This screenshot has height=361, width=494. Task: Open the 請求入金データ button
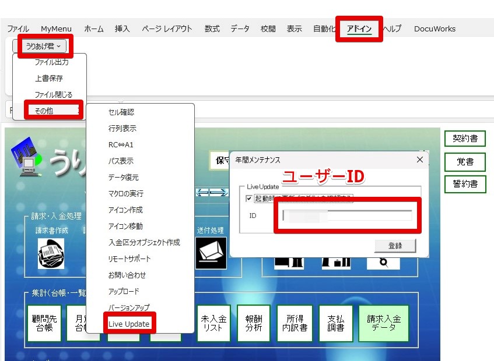click(x=384, y=323)
